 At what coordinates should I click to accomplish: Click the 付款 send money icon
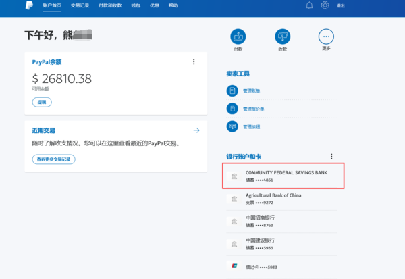click(x=238, y=36)
